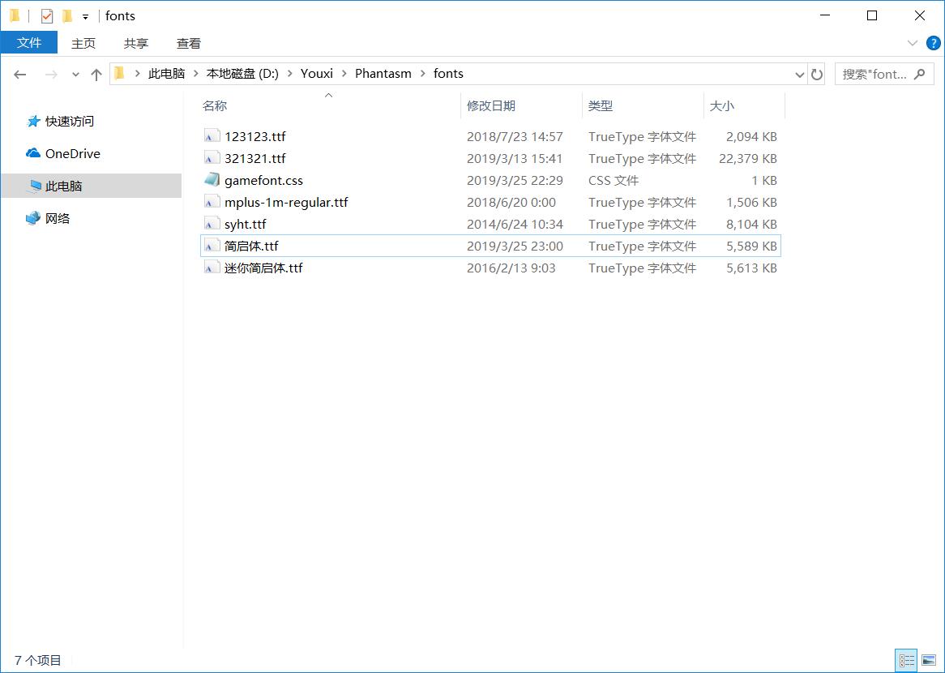945x673 pixels.
Task: Select 快速访问 in navigation pane
Action: pos(70,121)
